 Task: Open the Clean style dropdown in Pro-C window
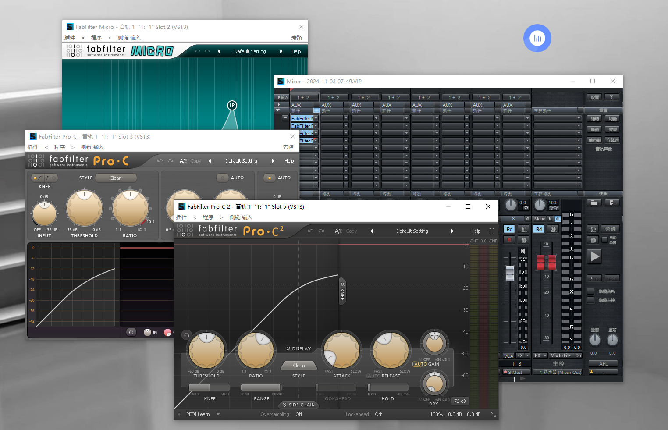click(116, 178)
